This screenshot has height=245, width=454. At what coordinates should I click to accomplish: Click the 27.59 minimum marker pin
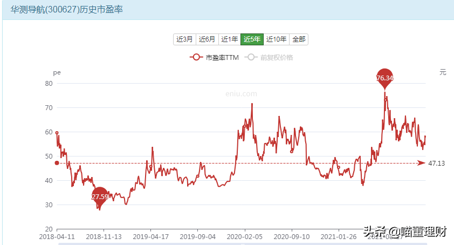[x=100, y=196]
